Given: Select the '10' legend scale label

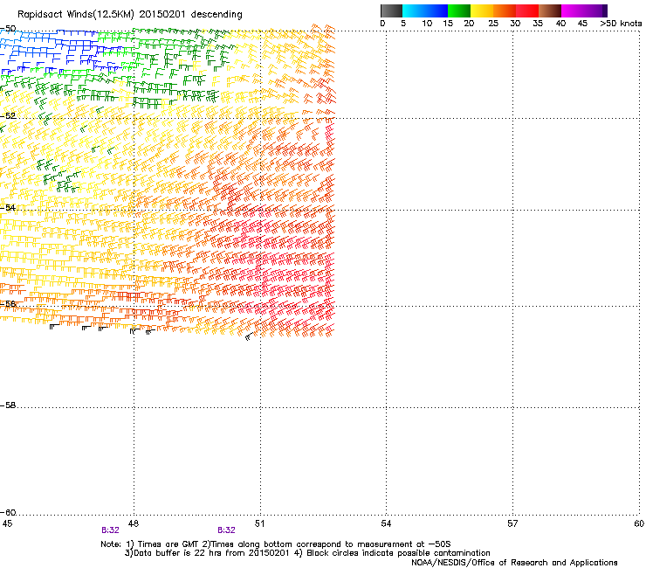Looking at the screenshot, I should [427, 24].
